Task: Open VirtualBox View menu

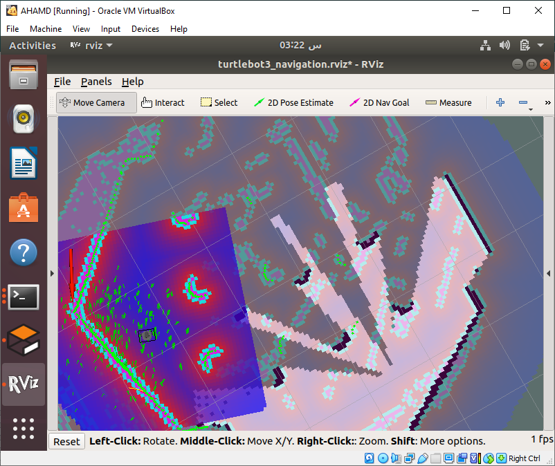Action: [x=81, y=29]
